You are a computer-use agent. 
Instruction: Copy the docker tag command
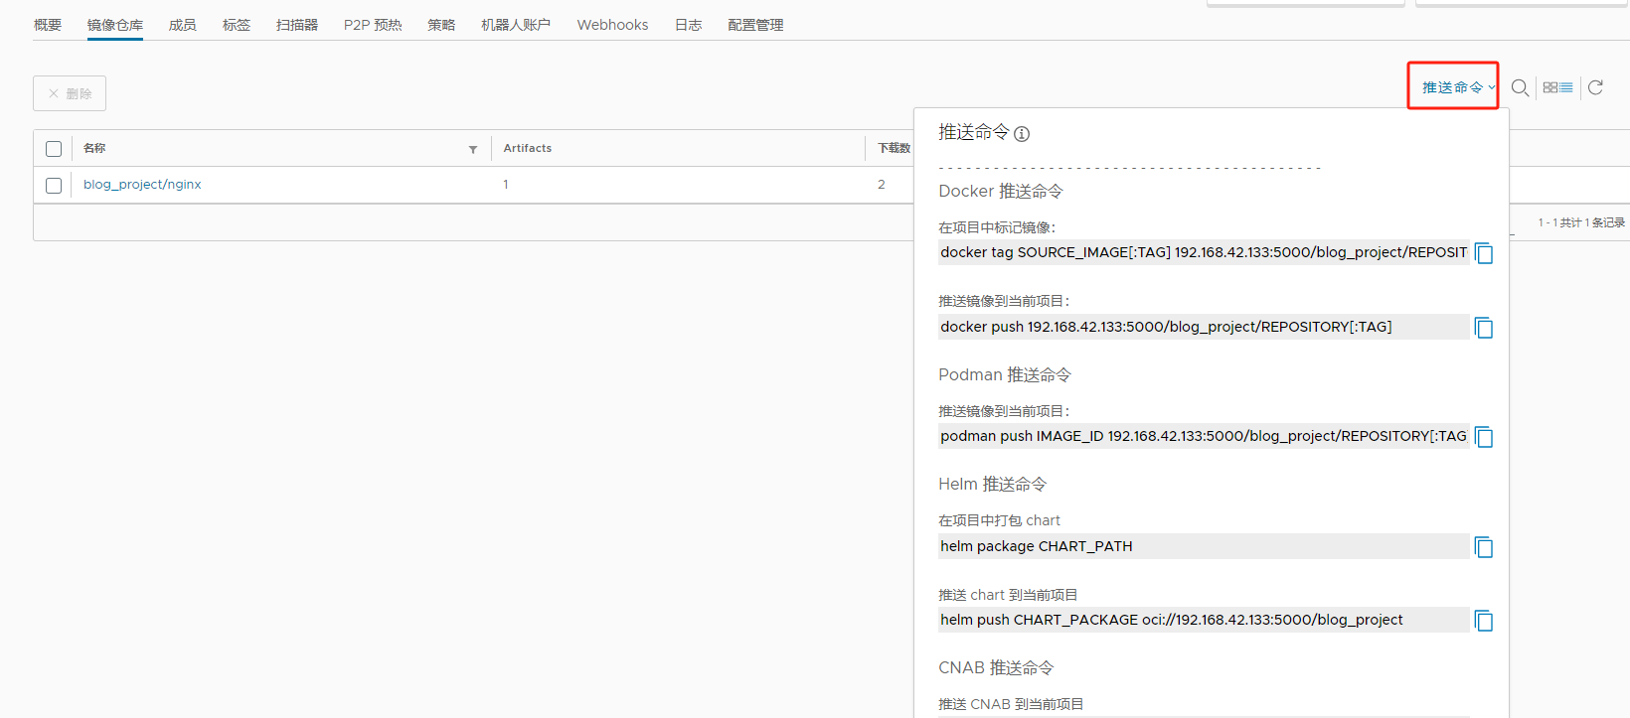click(1484, 253)
